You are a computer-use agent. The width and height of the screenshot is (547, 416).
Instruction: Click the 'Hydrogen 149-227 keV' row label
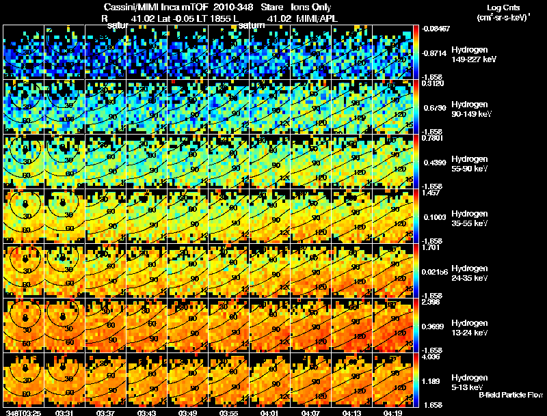(474, 55)
